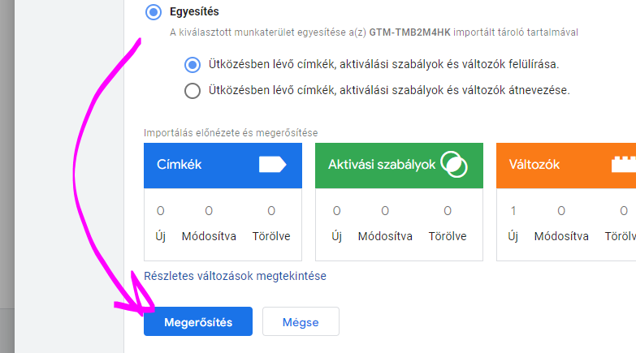Click the Új count under Címkék
Screen dimensions: 636x353
click(160, 211)
